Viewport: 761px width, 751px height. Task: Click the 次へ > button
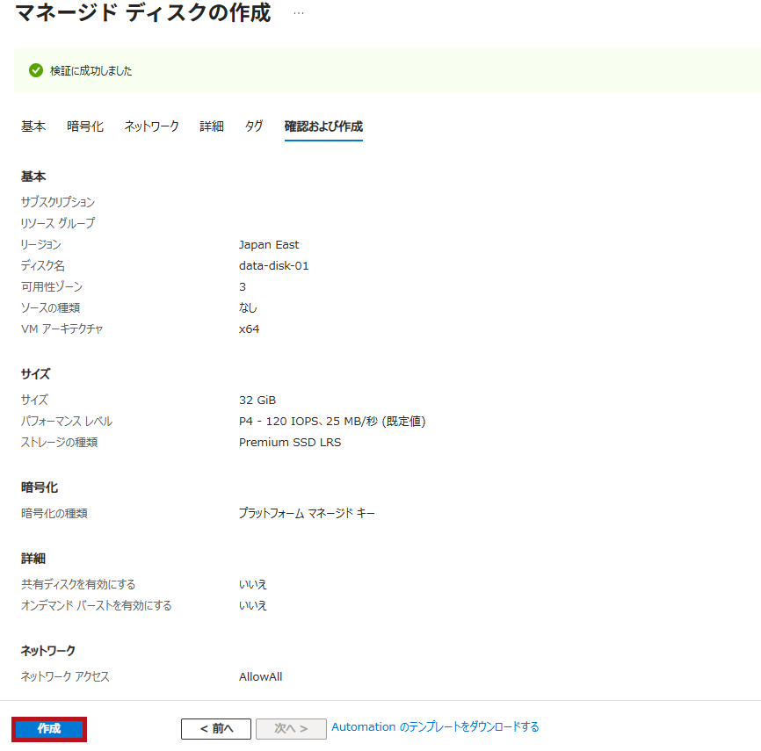coord(291,728)
